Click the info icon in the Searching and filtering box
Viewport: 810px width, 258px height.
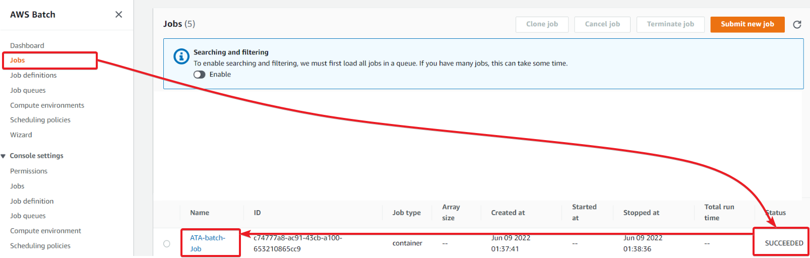(x=181, y=56)
